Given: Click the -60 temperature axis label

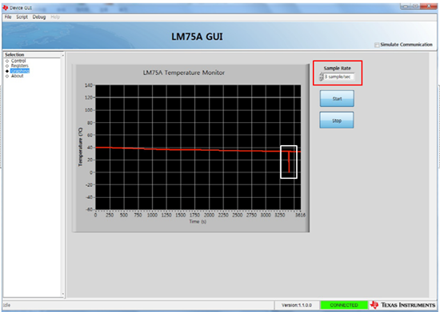Looking at the screenshot, I should [89, 209].
